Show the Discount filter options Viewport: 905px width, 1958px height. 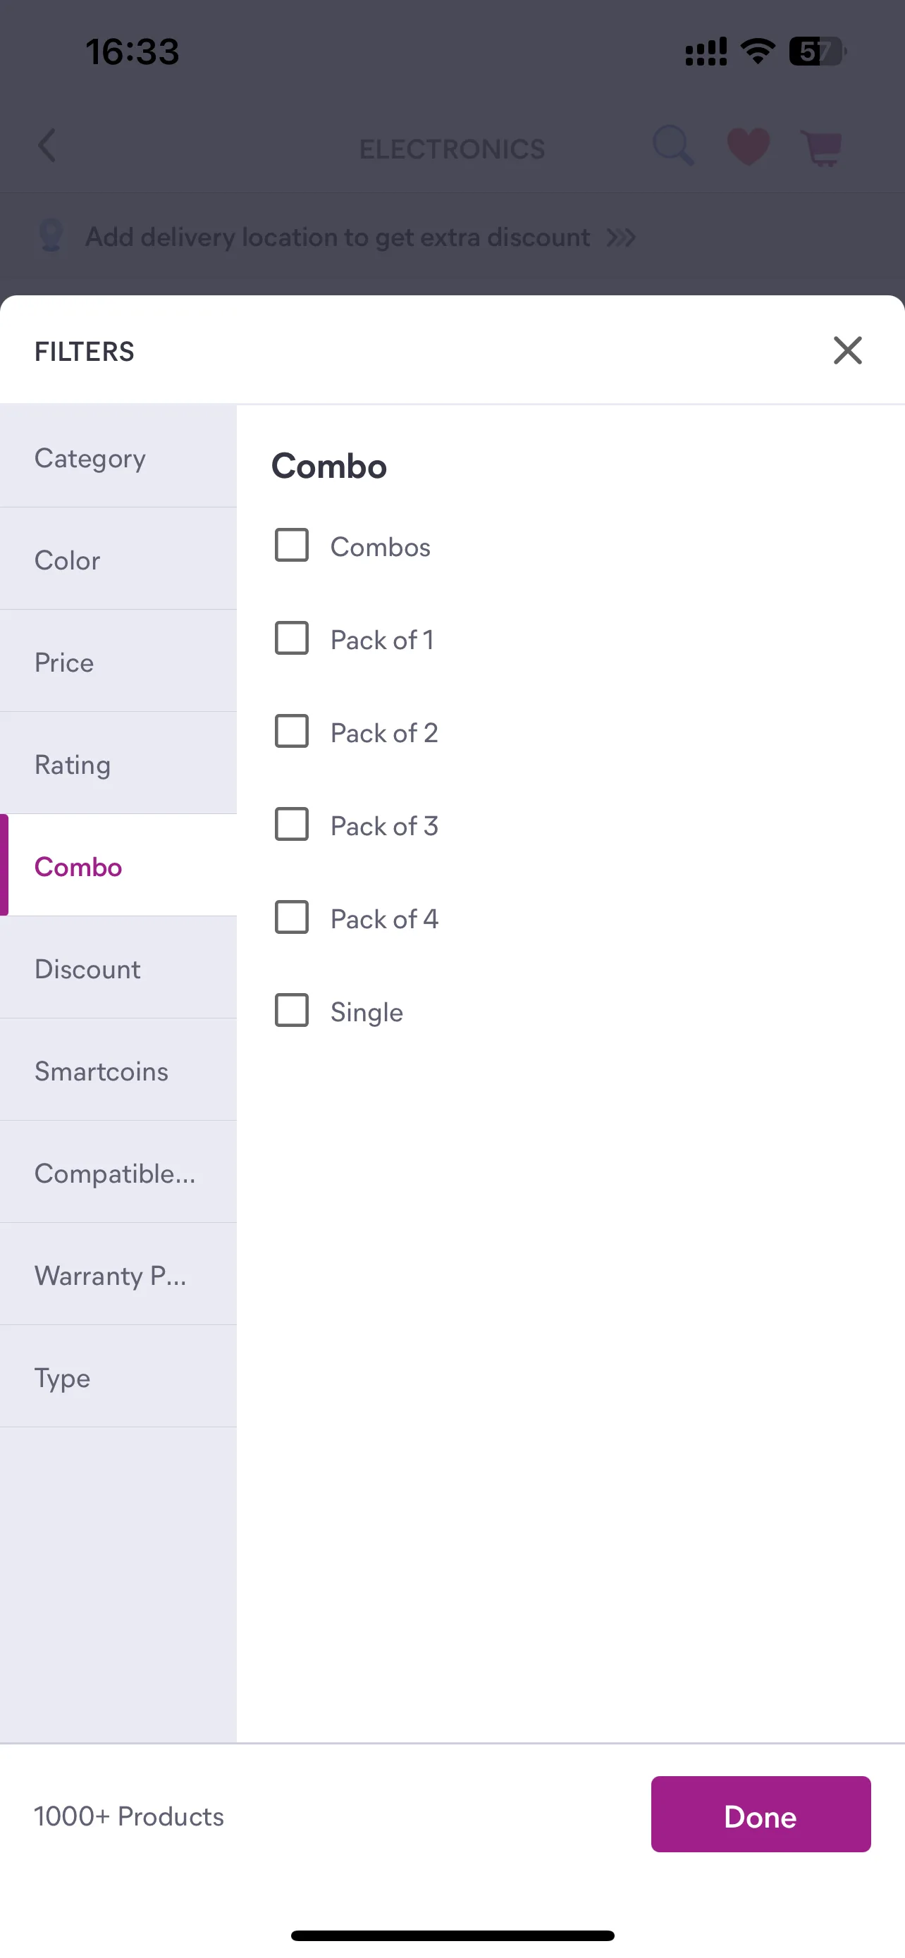pos(118,968)
